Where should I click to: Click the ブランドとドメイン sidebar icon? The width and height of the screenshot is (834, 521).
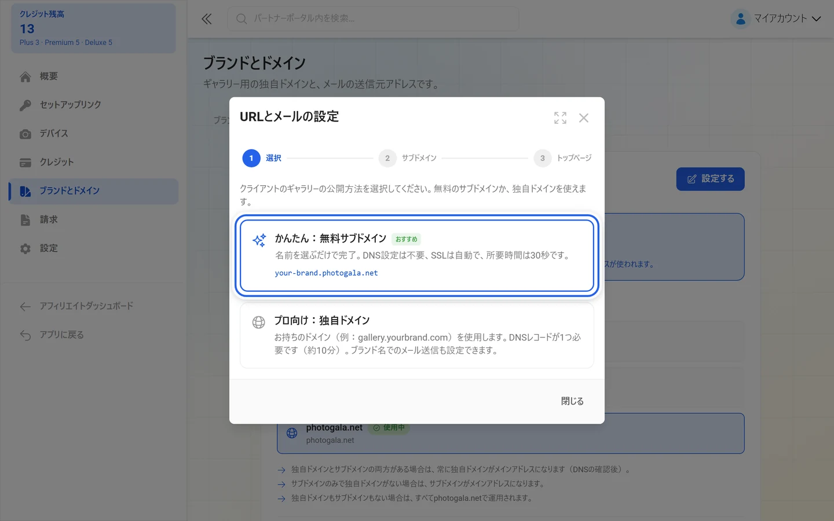25,191
